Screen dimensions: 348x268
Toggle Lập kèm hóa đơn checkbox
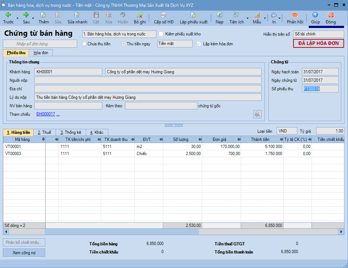point(199,44)
